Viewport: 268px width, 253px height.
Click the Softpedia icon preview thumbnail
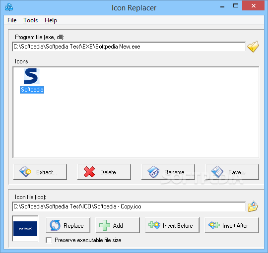[x=25, y=229]
